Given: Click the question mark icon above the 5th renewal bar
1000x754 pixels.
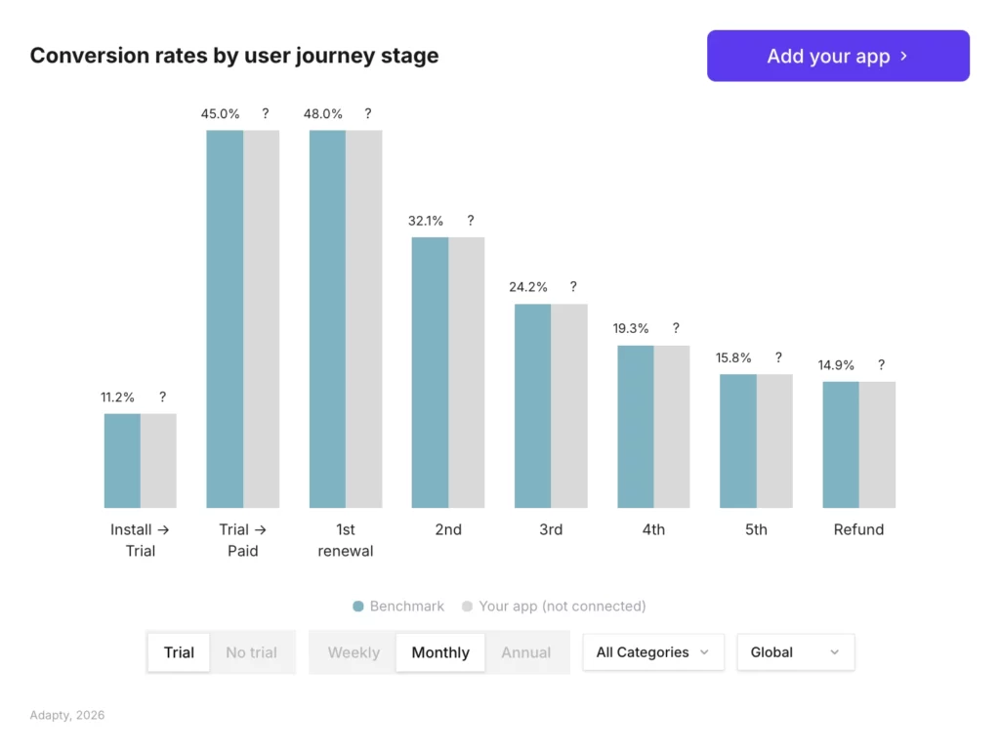Looking at the screenshot, I should [x=778, y=357].
